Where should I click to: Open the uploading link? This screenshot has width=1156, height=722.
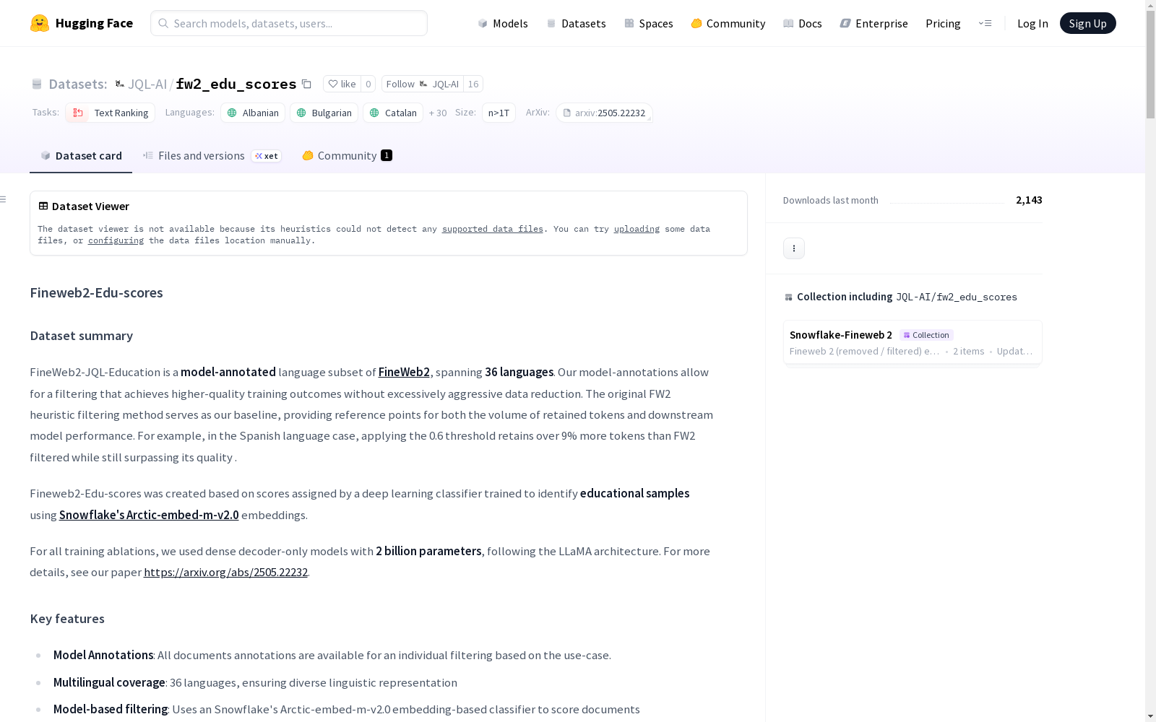point(637,229)
